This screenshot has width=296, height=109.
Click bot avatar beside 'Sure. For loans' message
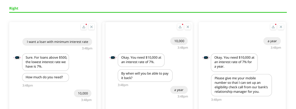(17, 57)
